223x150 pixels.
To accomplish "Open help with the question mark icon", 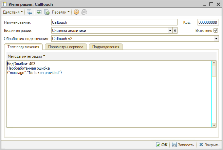I will click(76, 12).
